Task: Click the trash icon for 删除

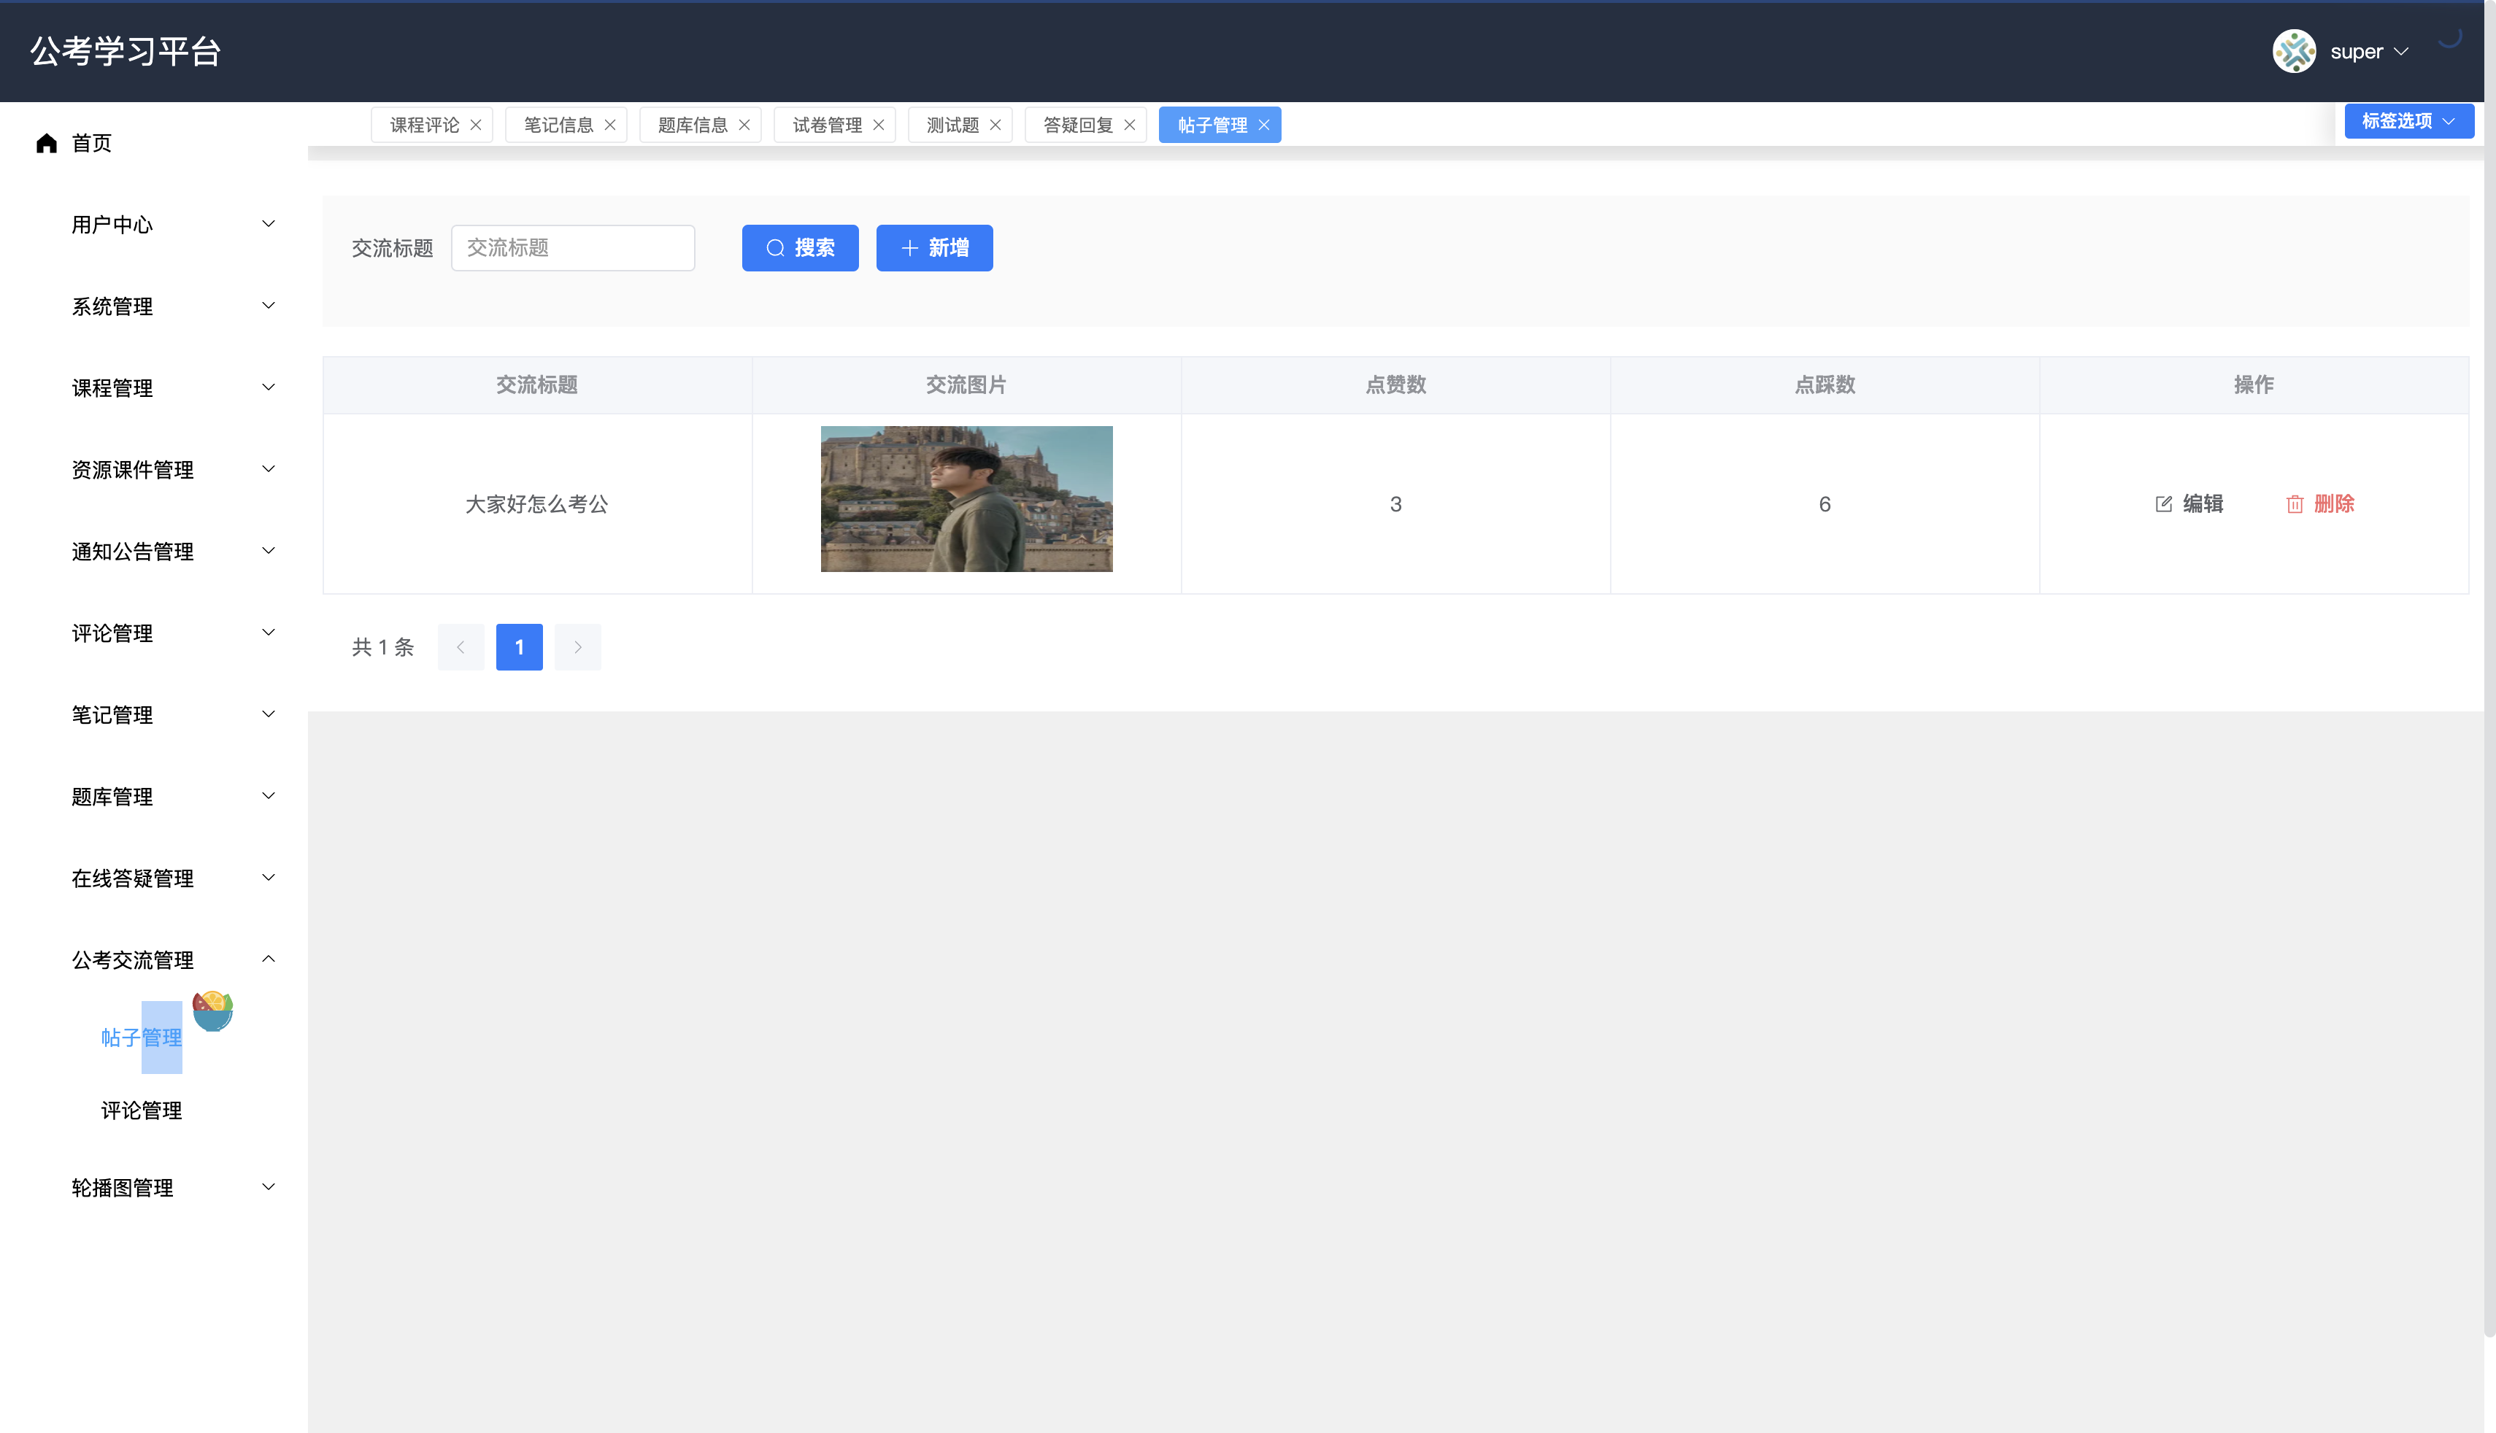Action: pyautogui.click(x=2295, y=504)
